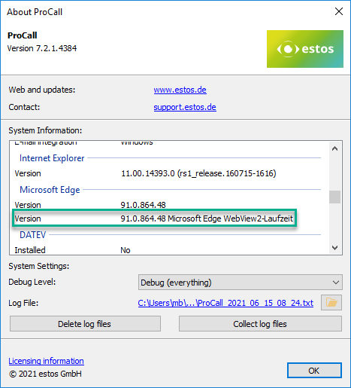Click the estos logo image
351x388 pixels.
305,49
